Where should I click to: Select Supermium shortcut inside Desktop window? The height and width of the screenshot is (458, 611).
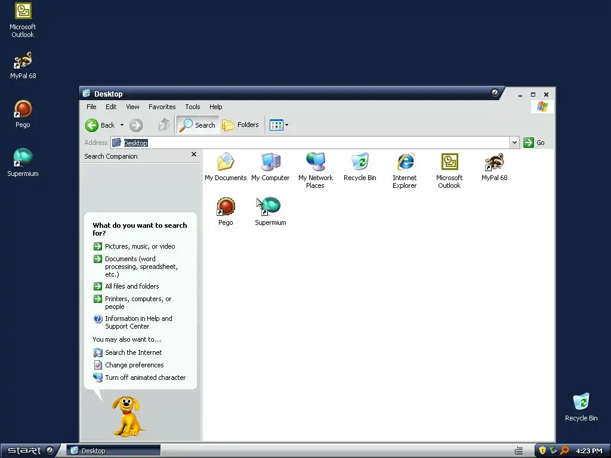(270, 206)
